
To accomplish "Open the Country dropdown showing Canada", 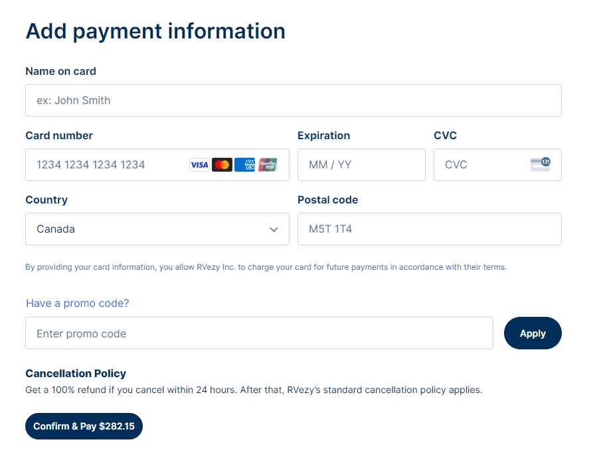I will coord(157,229).
